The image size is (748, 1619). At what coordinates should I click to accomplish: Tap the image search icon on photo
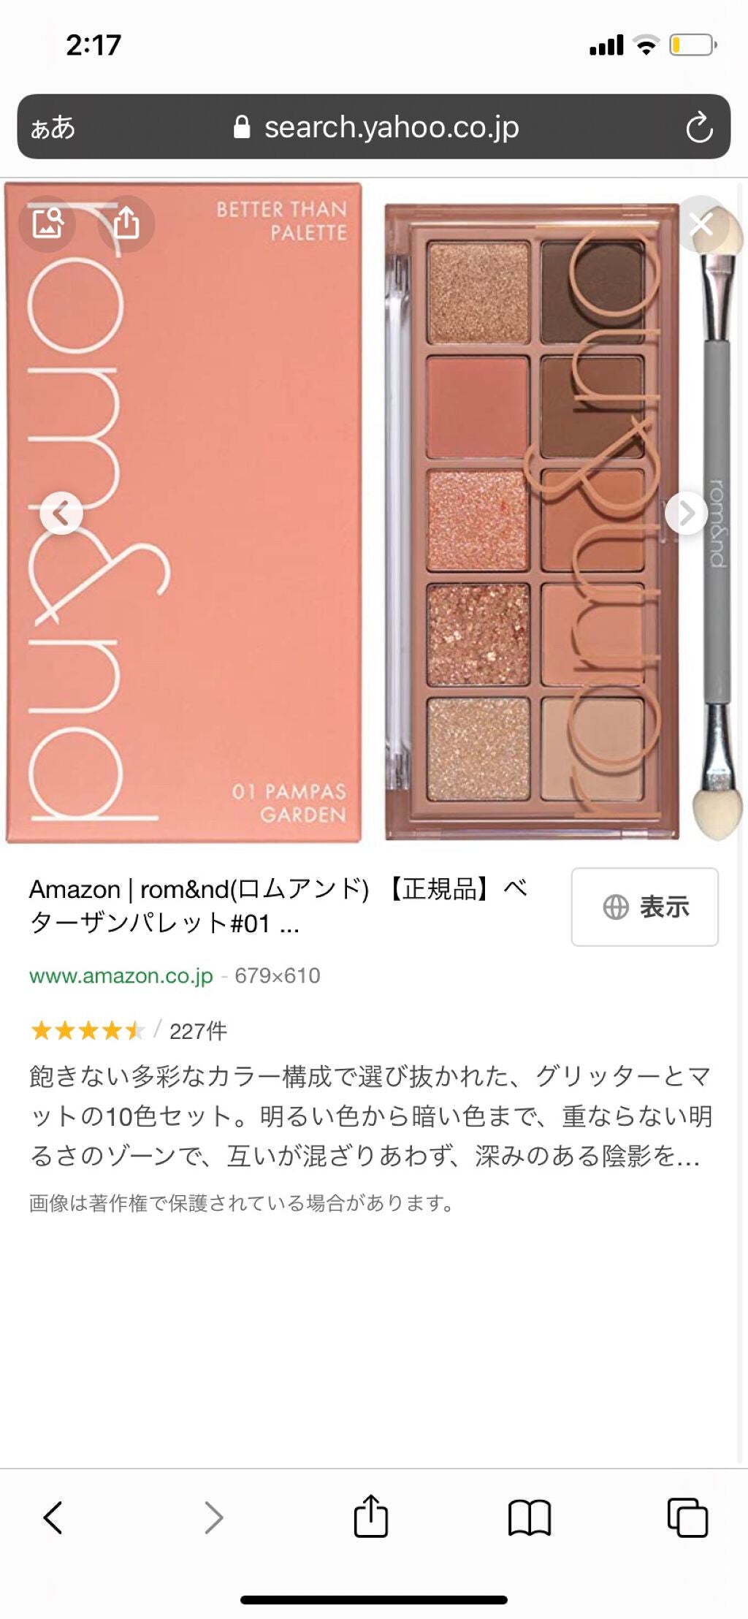[47, 223]
